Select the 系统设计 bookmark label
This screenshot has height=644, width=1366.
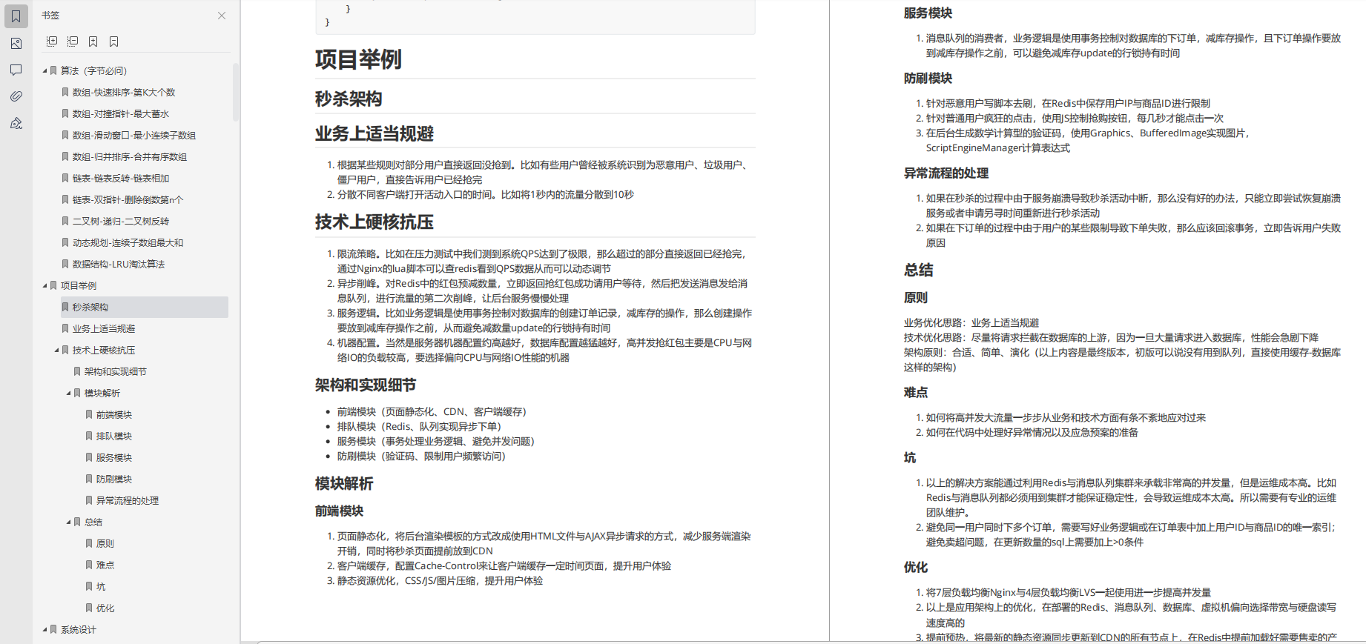coord(79,630)
